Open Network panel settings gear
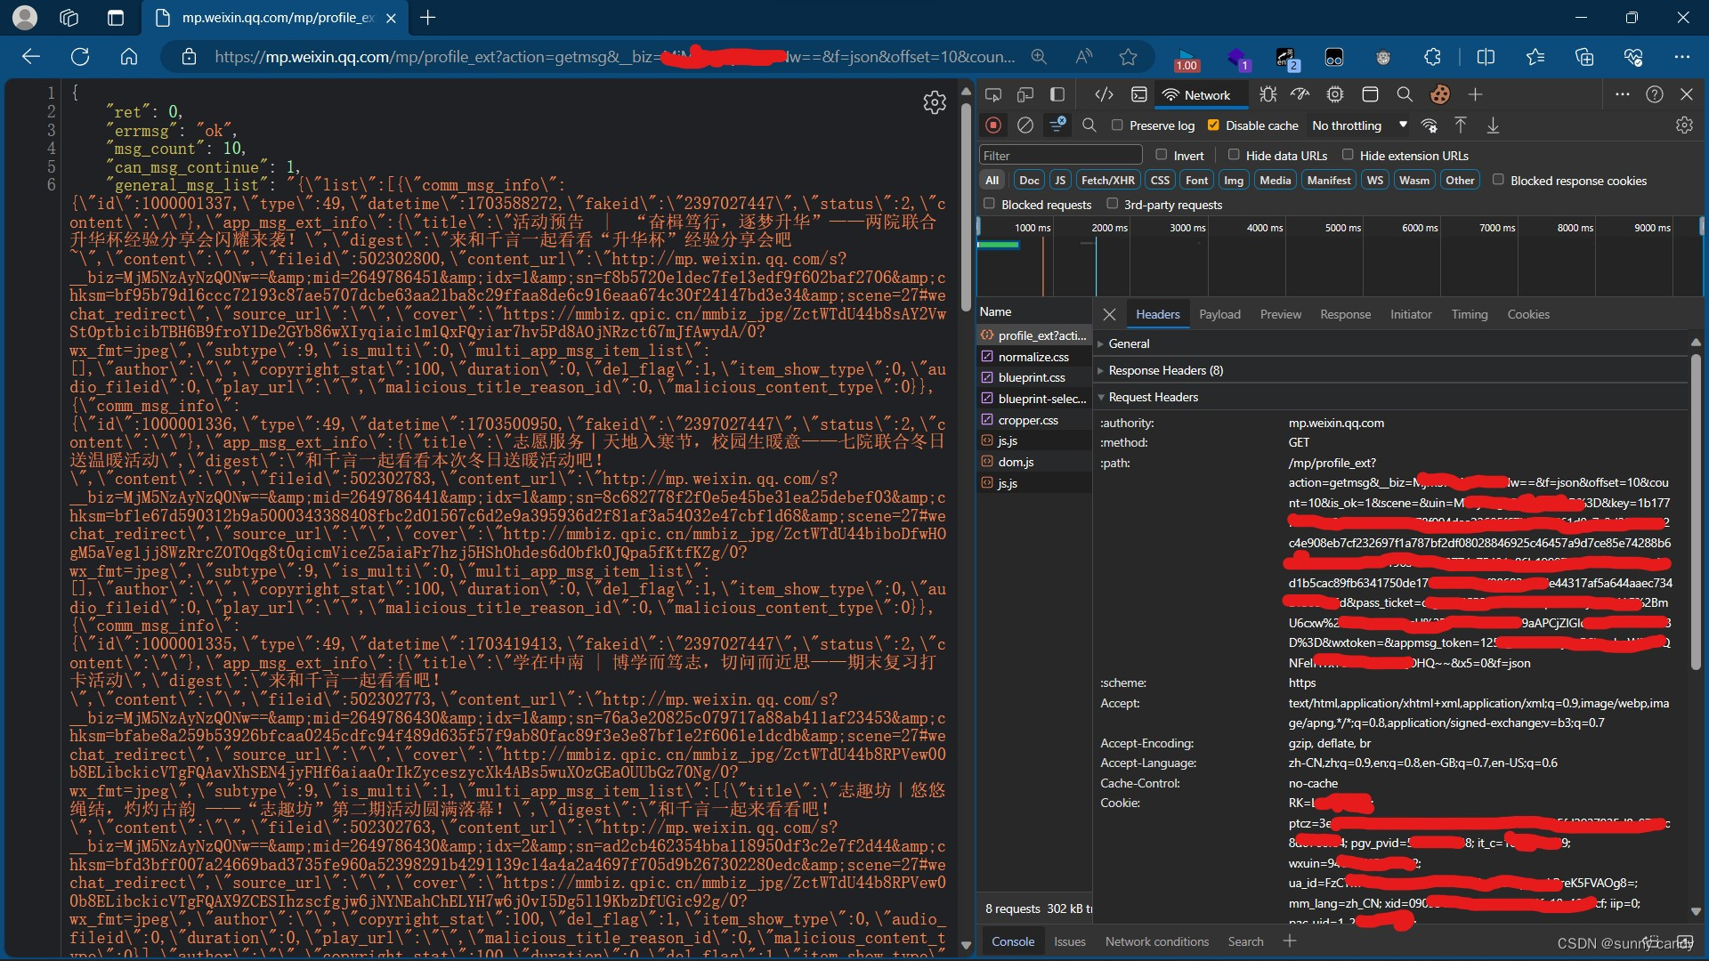The height and width of the screenshot is (961, 1709). [x=1684, y=125]
